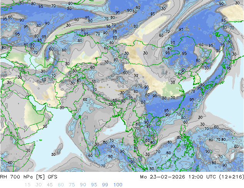Select legend value 15 in color scale

point(27,185)
